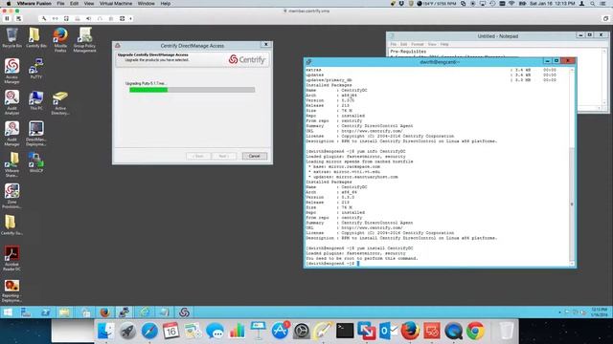Select the Access Manager desktop icon
The image size is (613, 344).
[11, 71]
